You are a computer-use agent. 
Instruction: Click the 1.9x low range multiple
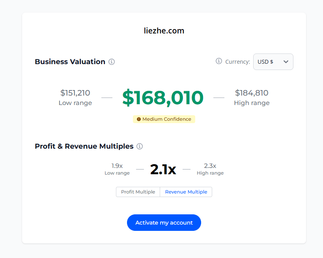pyautogui.click(x=117, y=166)
